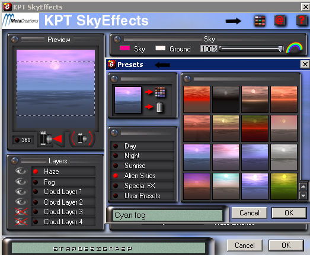Click the rainbow icon in Sky panel
310x255 pixels.
(295, 47)
